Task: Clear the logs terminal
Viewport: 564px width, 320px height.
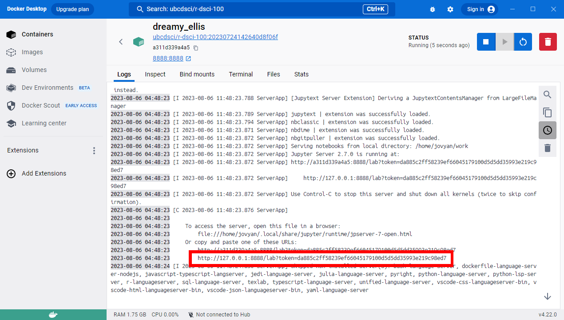Action: 547,148
